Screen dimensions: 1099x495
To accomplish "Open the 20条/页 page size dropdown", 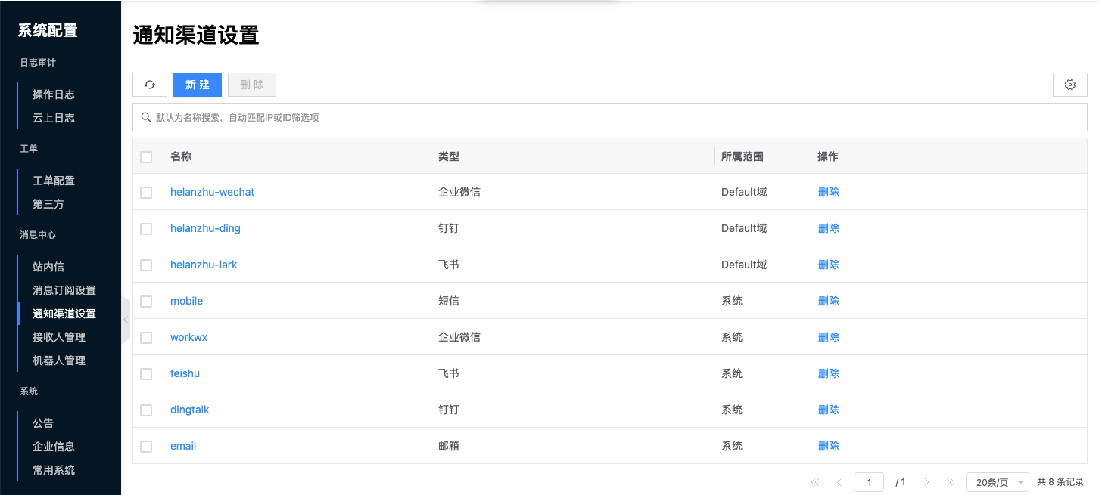I will (998, 482).
